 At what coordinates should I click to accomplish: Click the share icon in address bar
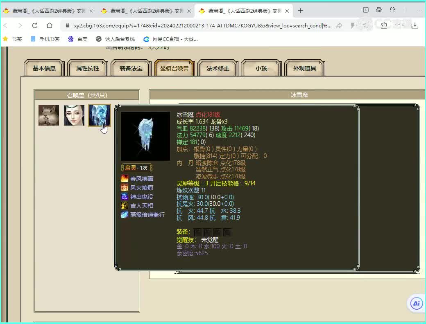tap(339, 25)
